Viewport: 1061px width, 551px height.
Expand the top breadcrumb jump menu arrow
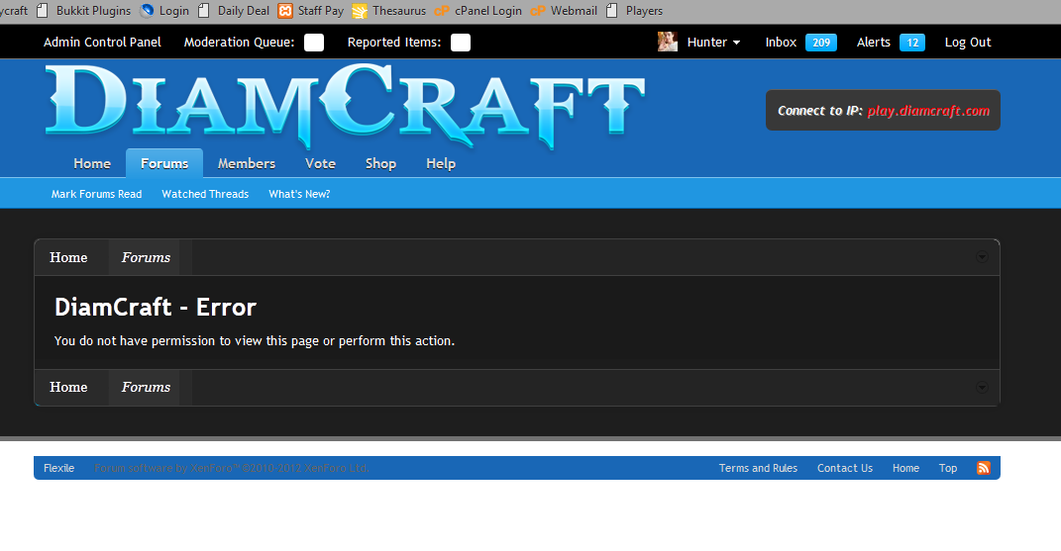click(x=983, y=257)
